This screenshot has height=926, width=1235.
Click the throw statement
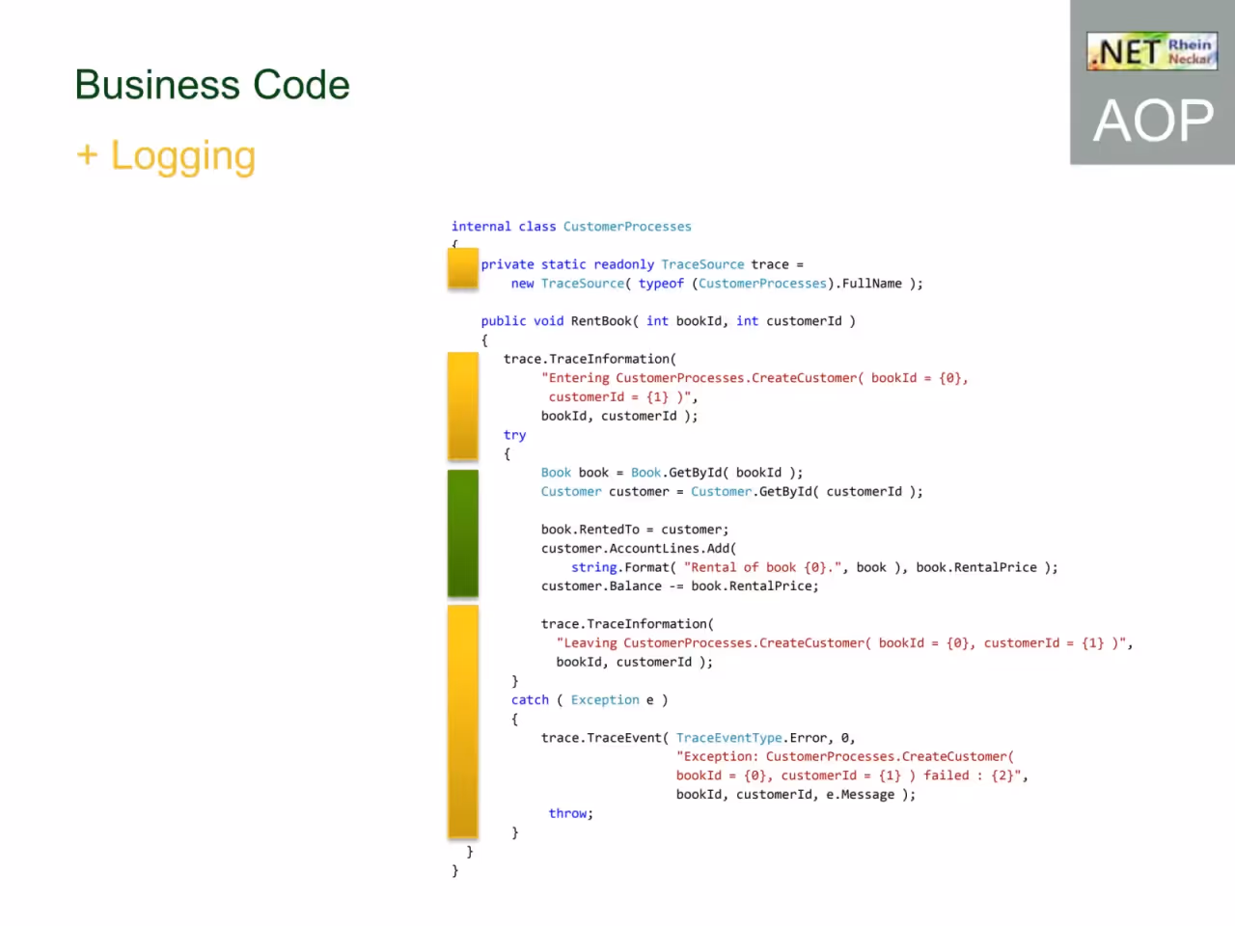click(x=571, y=814)
